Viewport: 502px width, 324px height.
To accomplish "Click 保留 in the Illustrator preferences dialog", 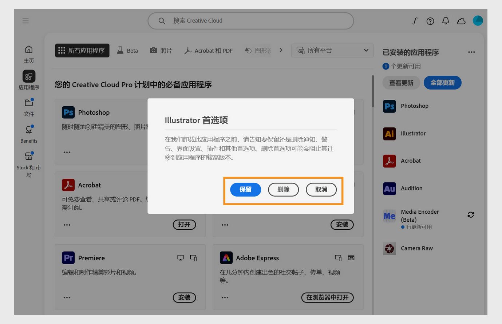I will pyautogui.click(x=245, y=189).
